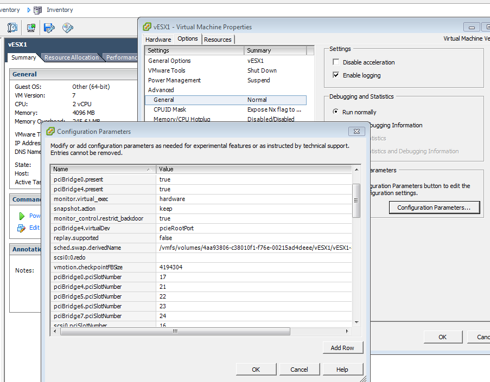The image size is (490, 382).
Task: Click Add Row in Configuration Parameters
Action: [x=342, y=348]
